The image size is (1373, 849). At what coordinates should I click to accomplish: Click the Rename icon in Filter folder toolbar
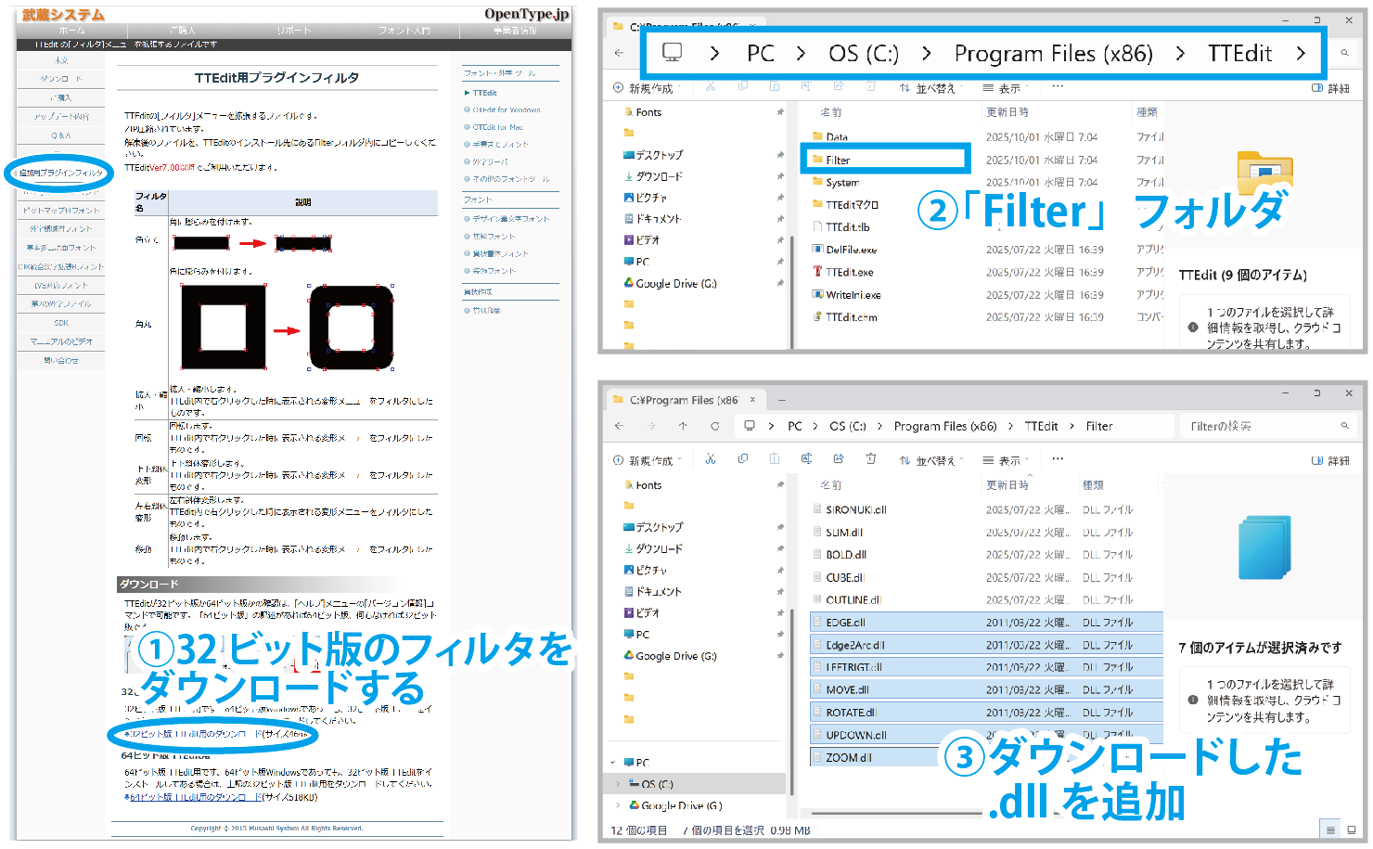point(806,459)
